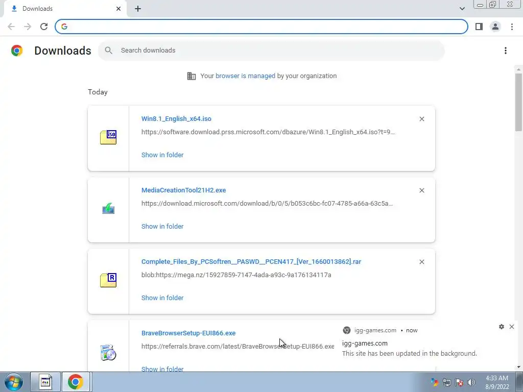Screen dimensions: 523x392
Task: Go back with the back arrow
Action: pyautogui.click(x=11, y=27)
